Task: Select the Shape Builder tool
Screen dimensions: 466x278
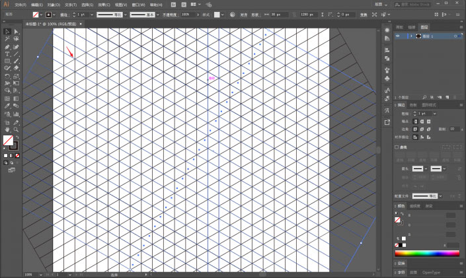Action: coord(7,90)
